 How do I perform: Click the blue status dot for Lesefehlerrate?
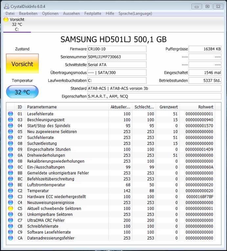pos(11,114)
